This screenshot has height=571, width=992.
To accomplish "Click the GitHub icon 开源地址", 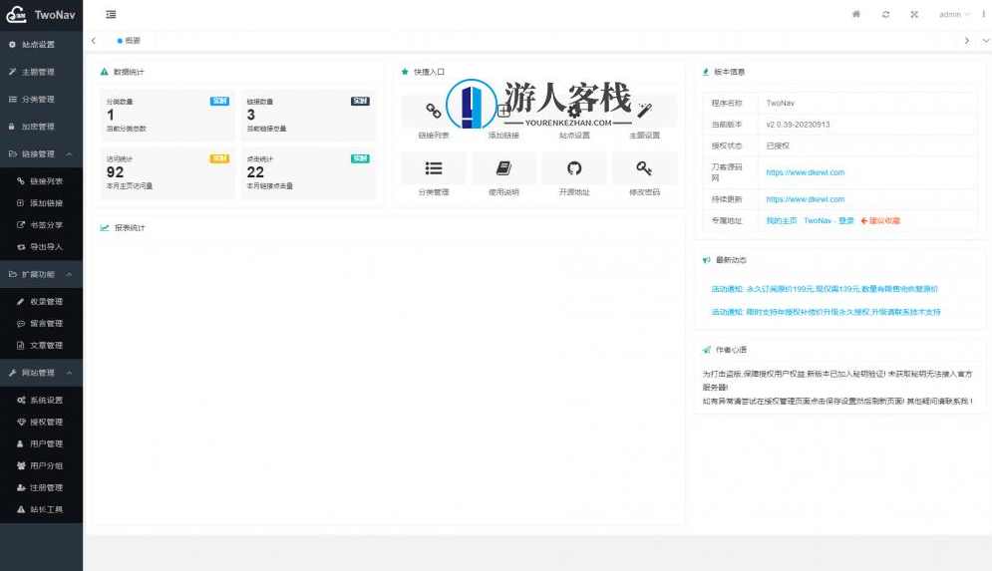I will coord(574,168).
